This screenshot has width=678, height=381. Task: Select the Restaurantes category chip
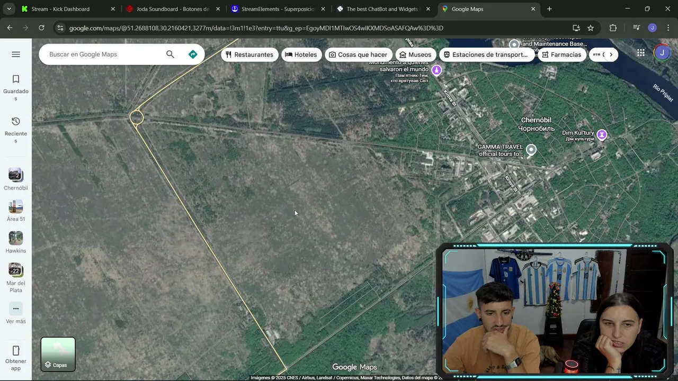coord(249,55)
